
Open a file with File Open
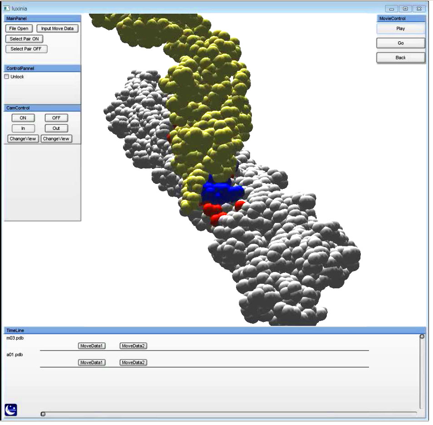point(19,29)
